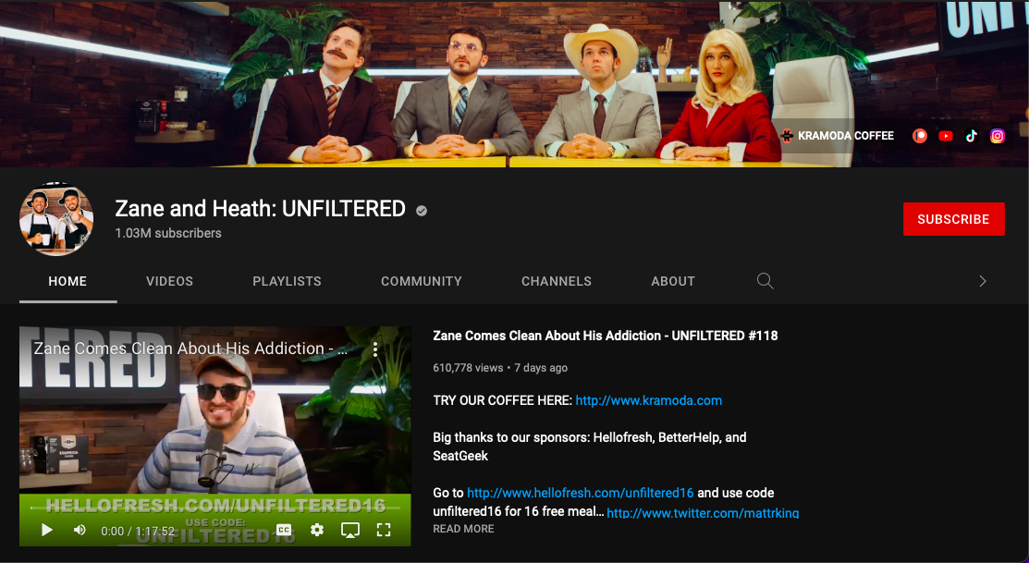Click the AirPlay cast icon
The image size is (1029, 563).
point(350,530)
